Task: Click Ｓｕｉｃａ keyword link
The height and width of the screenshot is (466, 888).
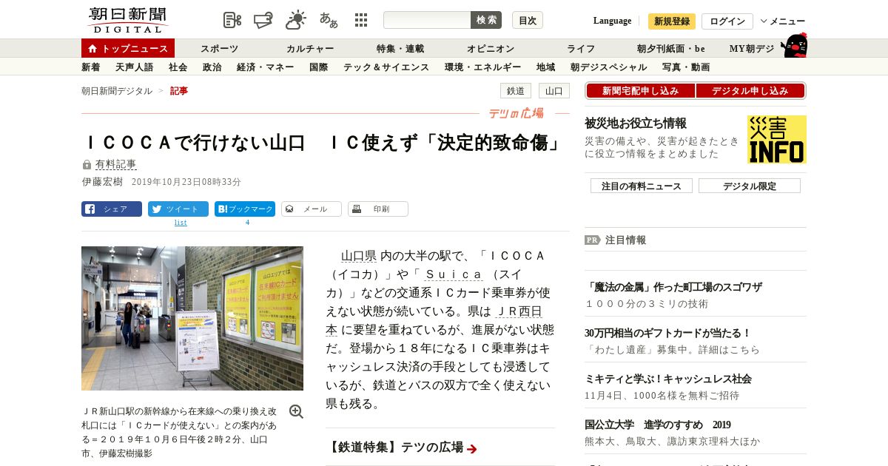Action: 454,274
